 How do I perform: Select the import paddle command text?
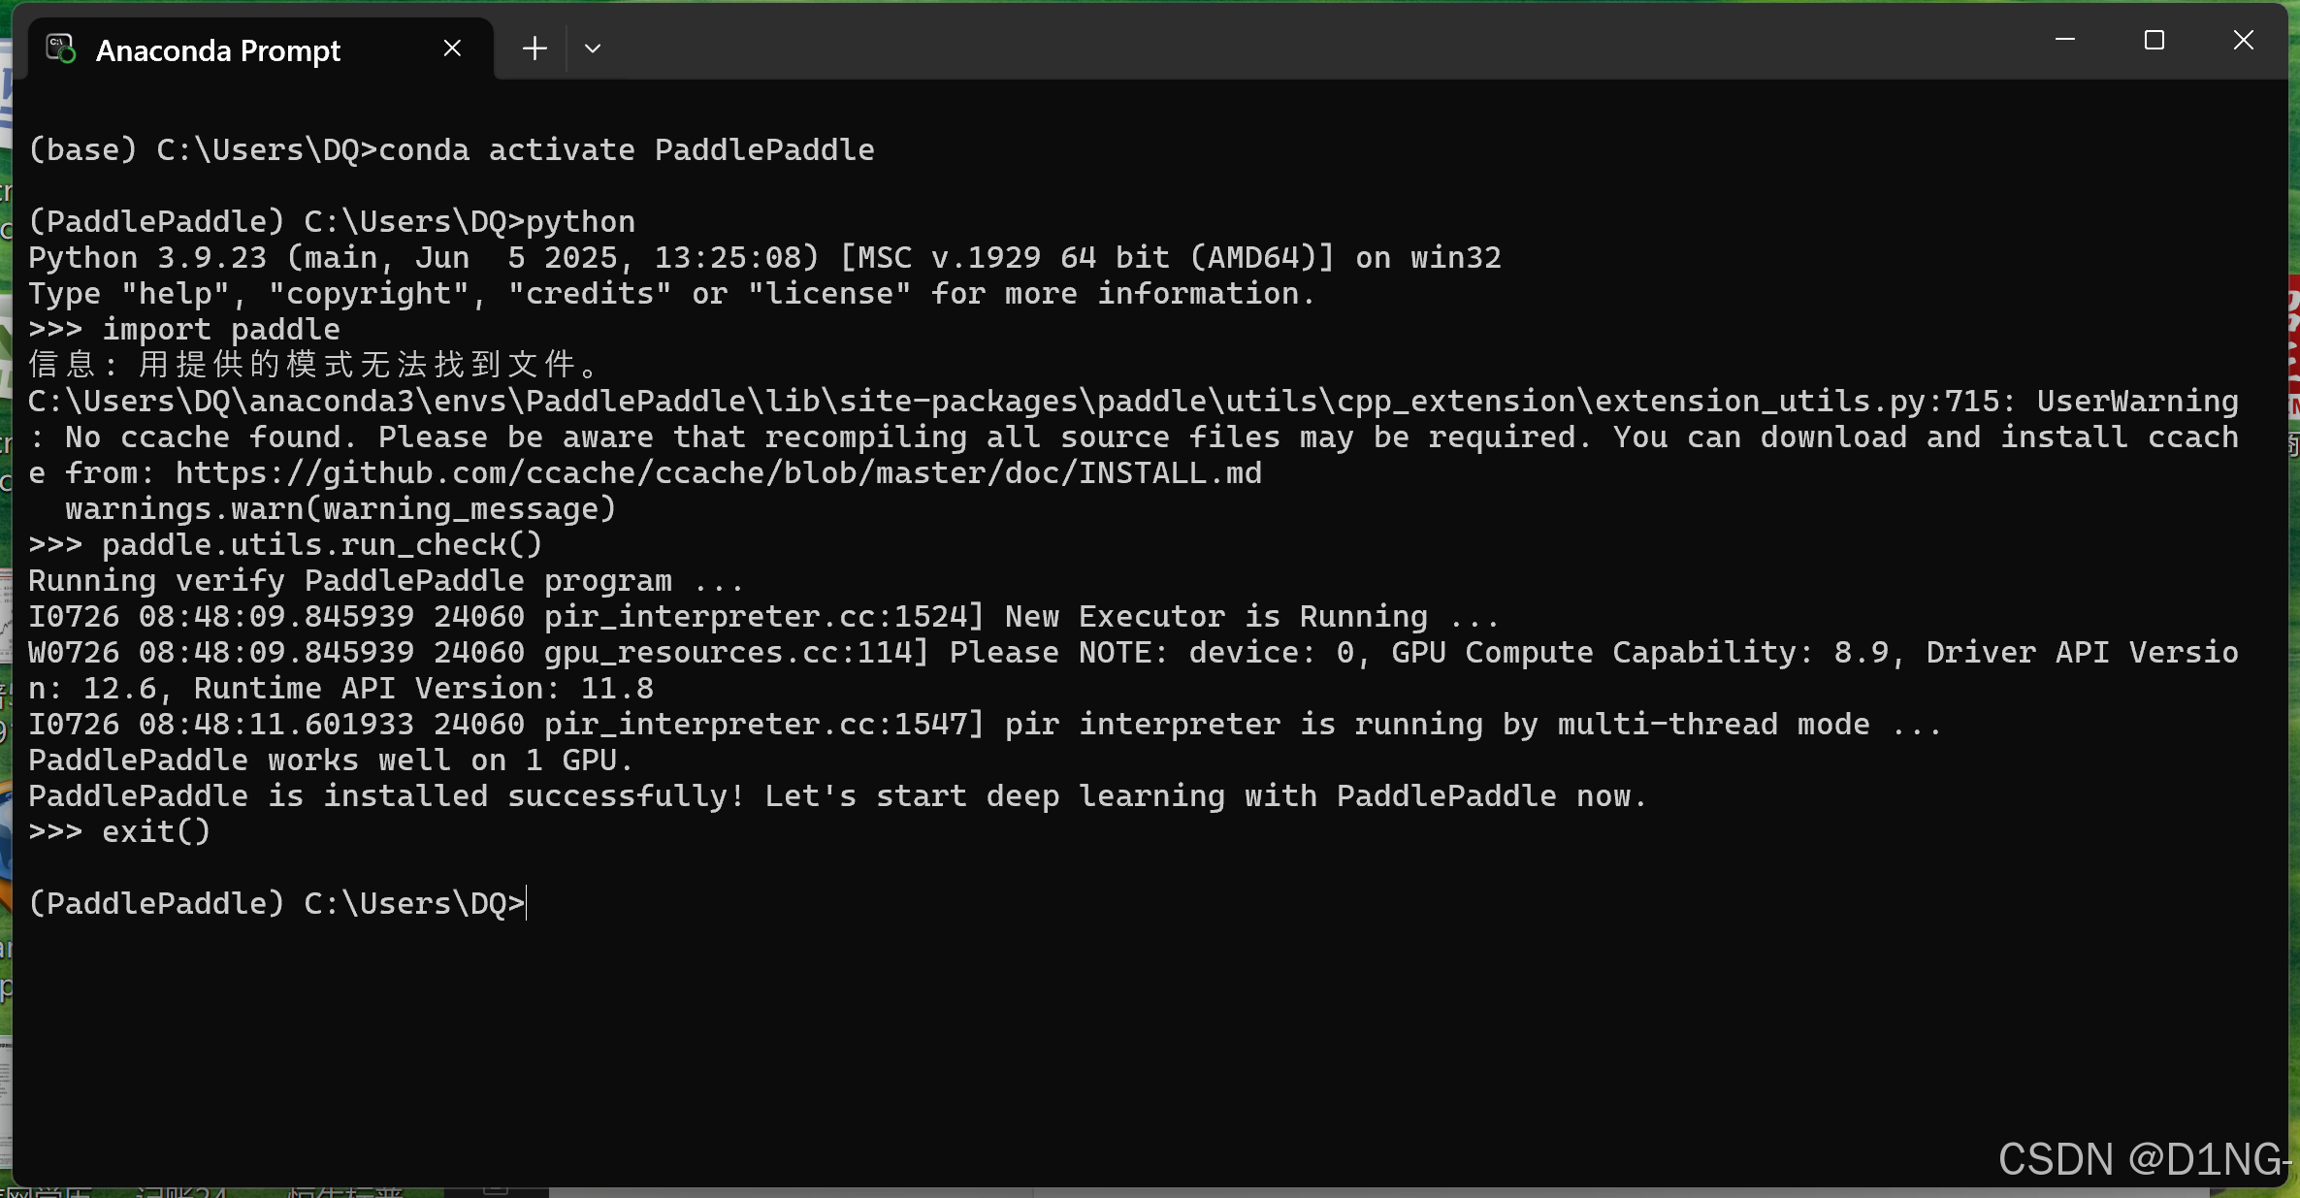pos(222,329)
